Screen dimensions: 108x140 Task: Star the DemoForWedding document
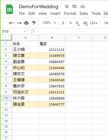click(x=67, y=7)
